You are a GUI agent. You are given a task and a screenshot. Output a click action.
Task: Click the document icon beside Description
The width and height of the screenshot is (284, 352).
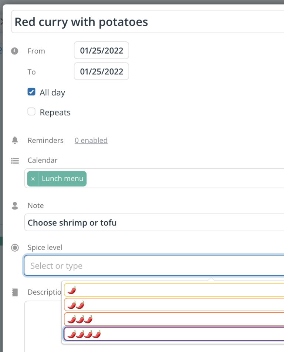14,292
